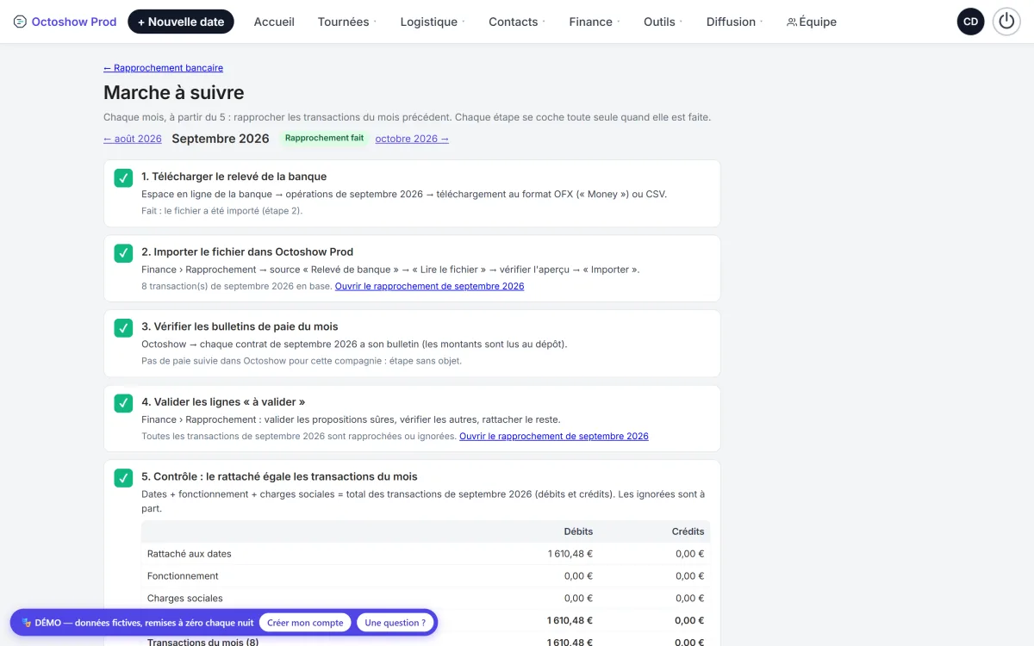Click the 0,00 € debit in the Charges sociales row
1034x646 pixels.
click(x=579, y=599)
